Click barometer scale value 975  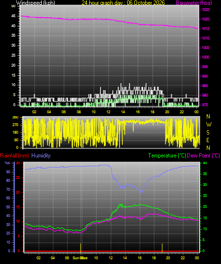pos(205,105)
